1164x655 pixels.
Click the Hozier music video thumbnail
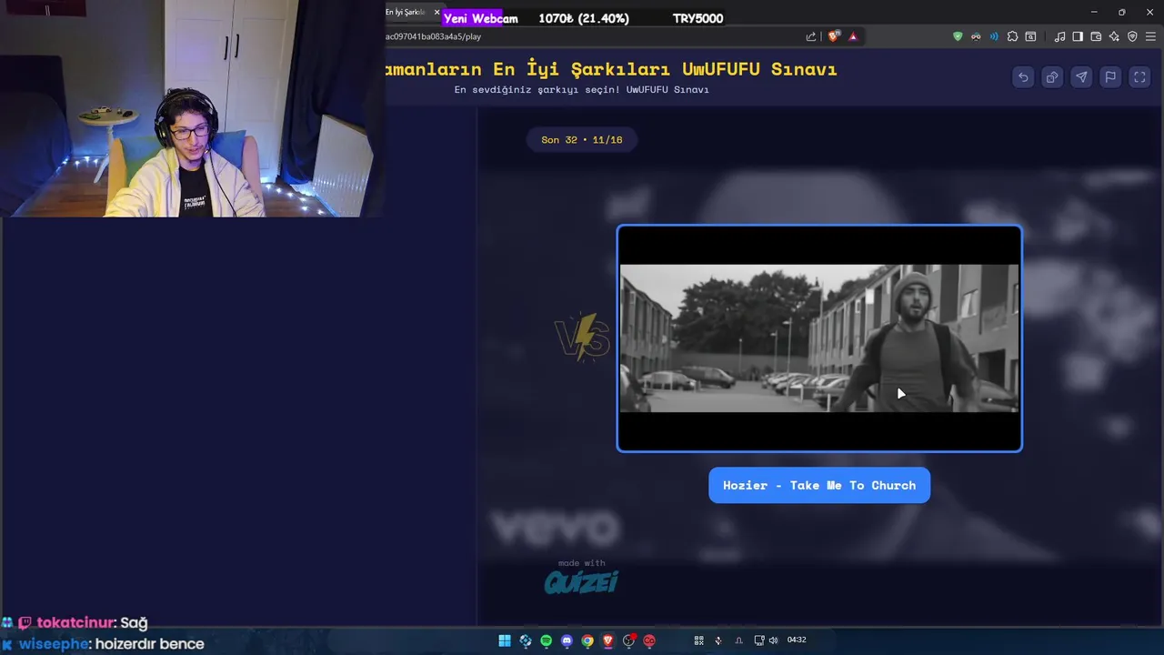click(819, 338)
